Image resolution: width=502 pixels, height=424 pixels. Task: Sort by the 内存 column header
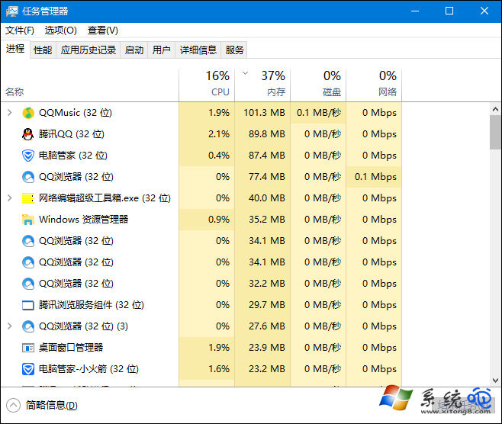262,85
